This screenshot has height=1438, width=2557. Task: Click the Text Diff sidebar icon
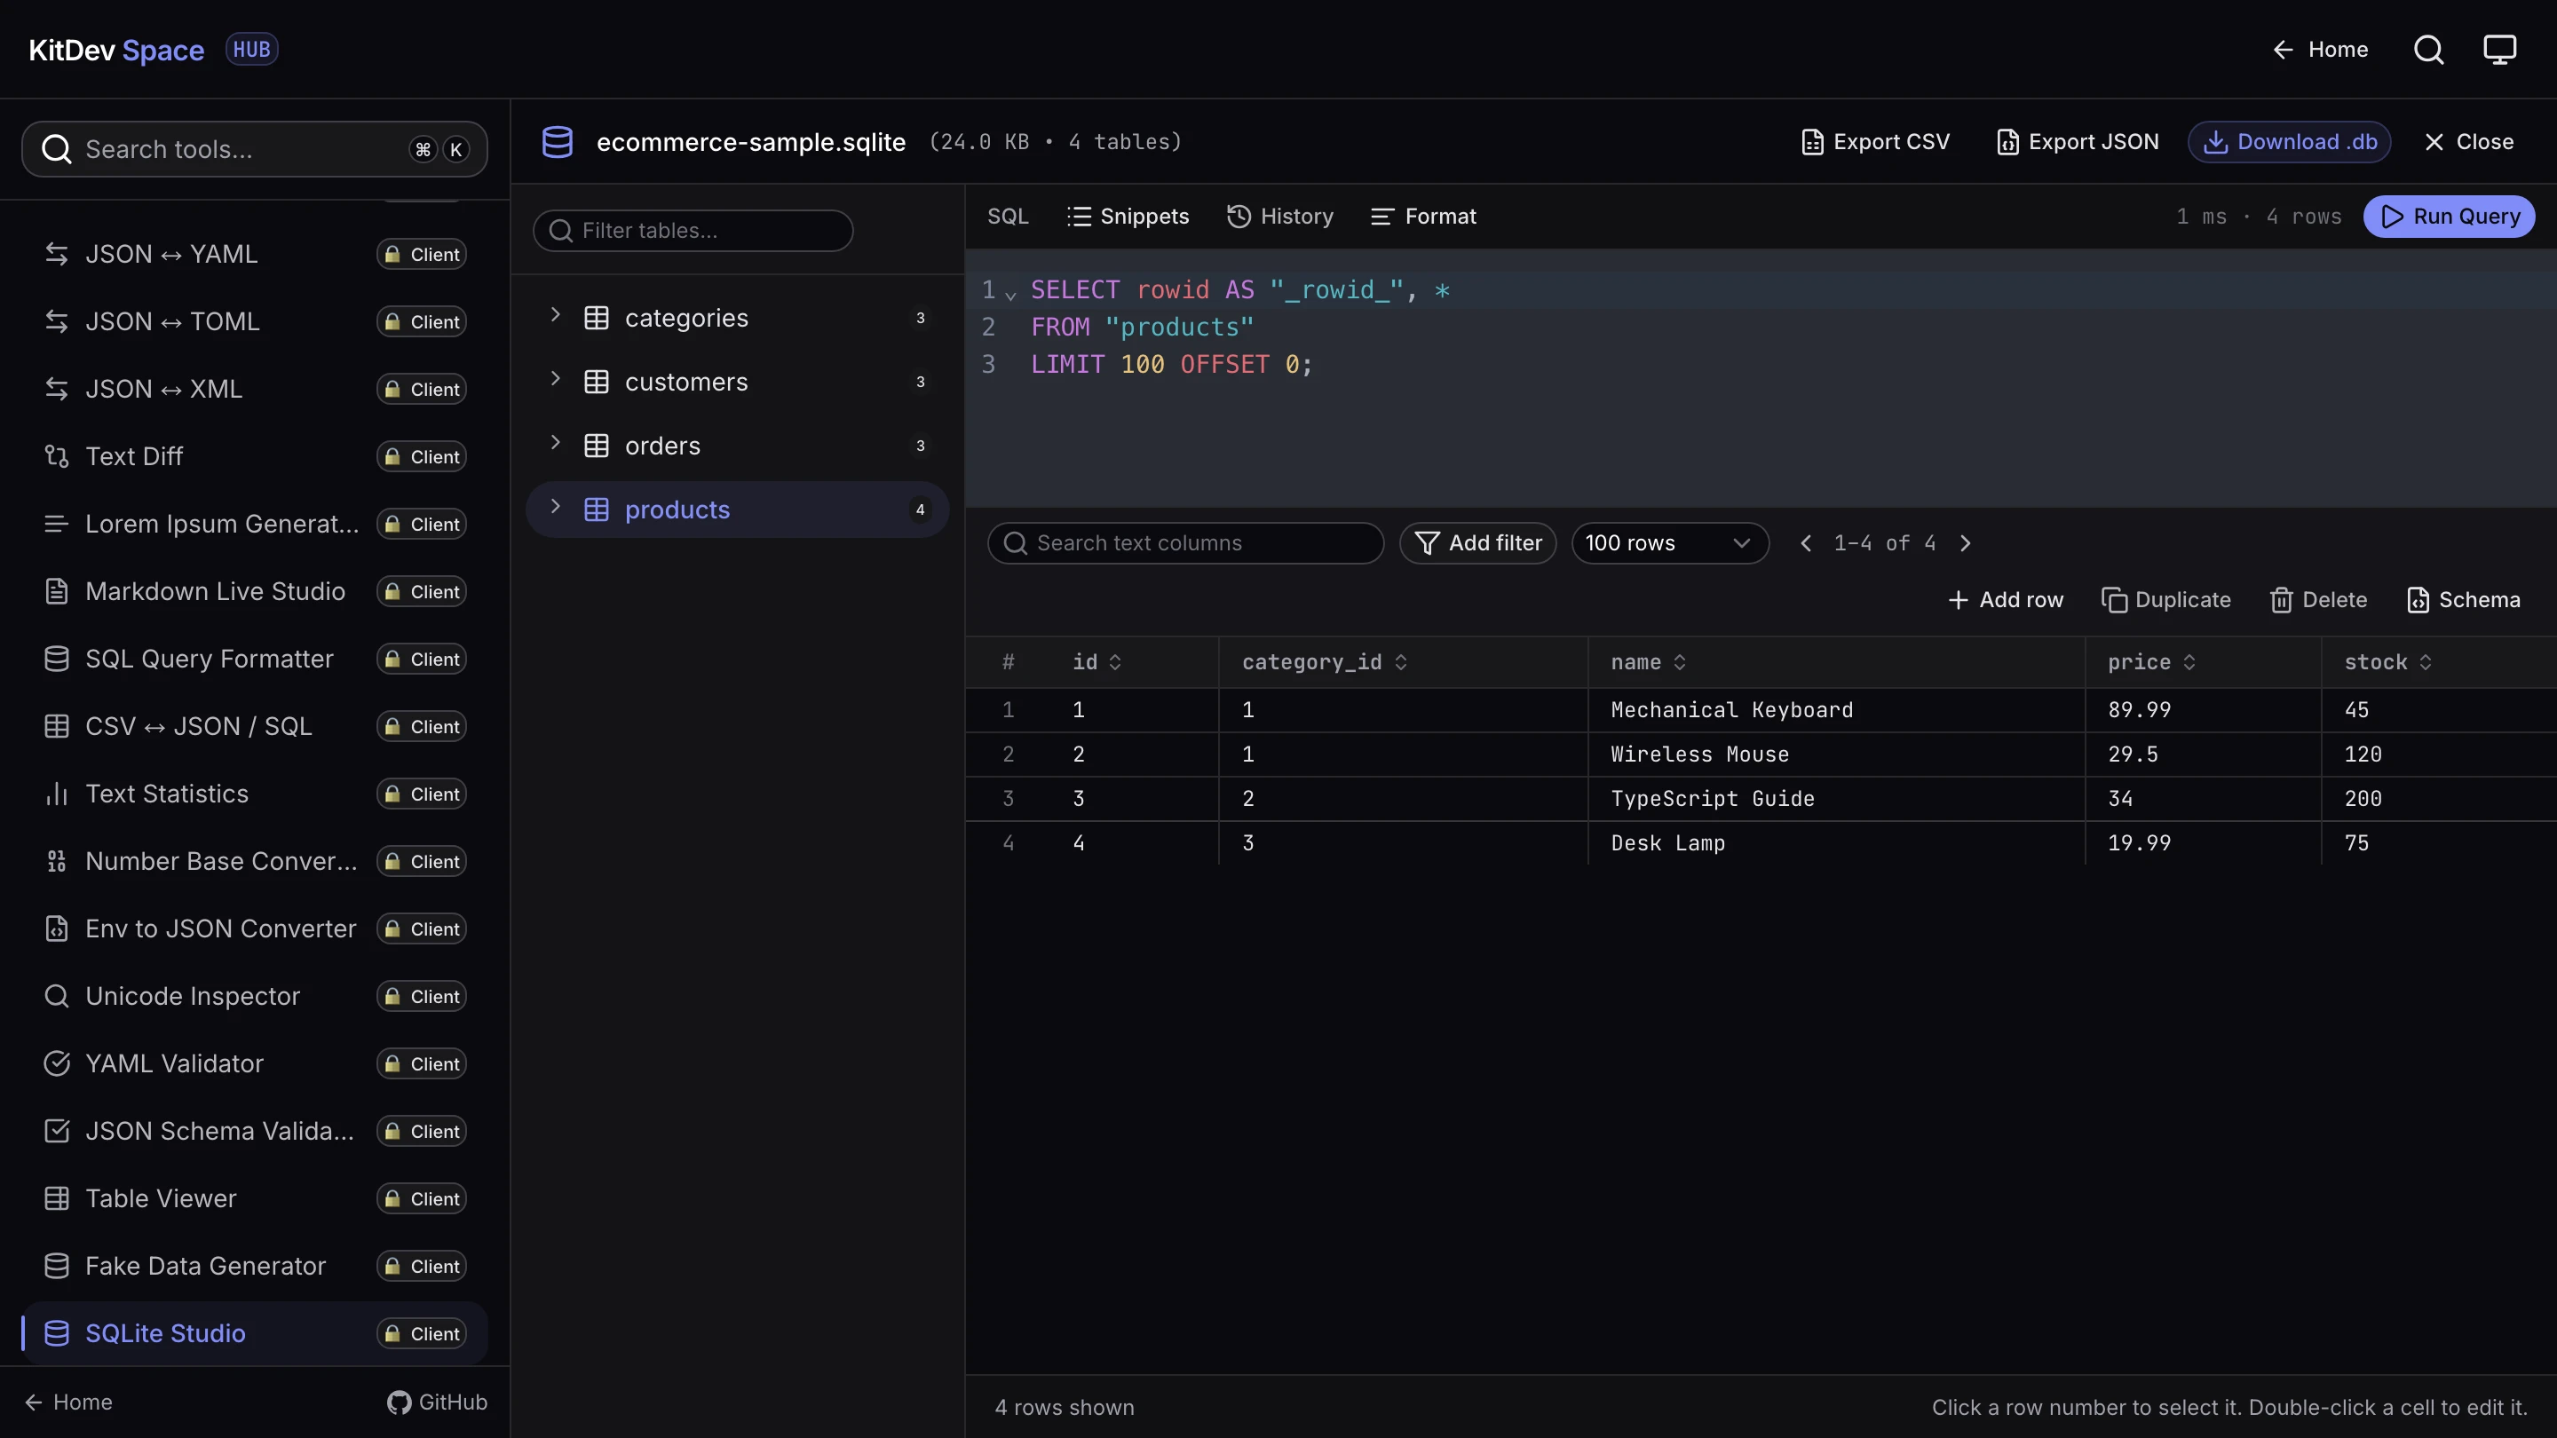[x=57, y=456]
